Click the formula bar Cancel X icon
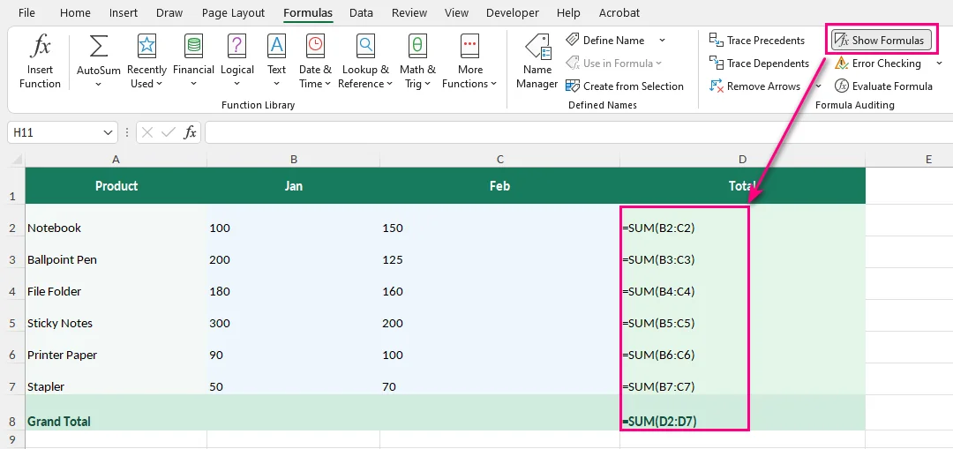The height and width of the screenshot is (449, 953). (x=147, y=131)
